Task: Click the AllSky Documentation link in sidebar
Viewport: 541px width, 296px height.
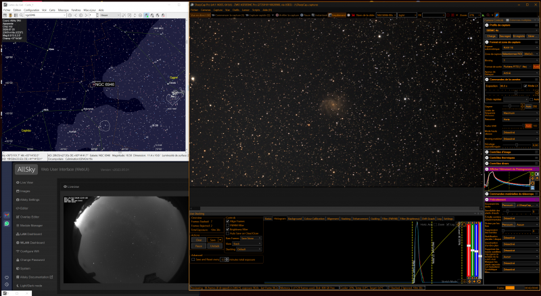Action: (x=34, y=277)
